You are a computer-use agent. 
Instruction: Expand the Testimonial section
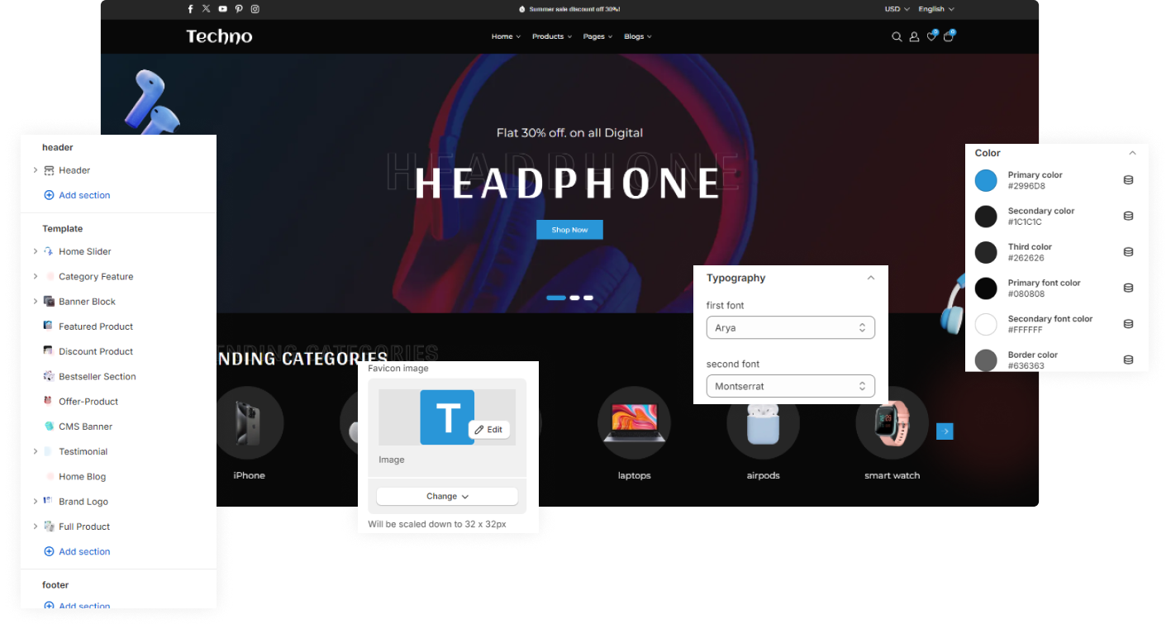coord(36,451)
